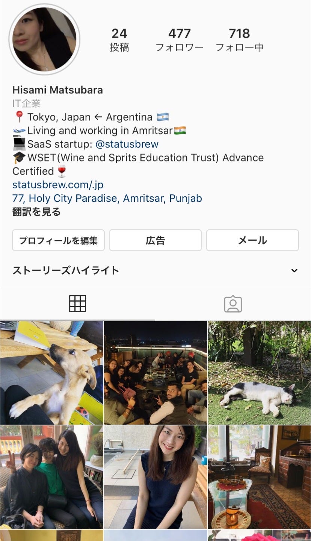
Task: View the 477 followers list
Action: click(x=180, y=40)
